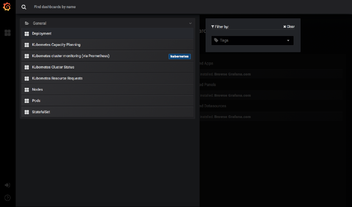352x207 pixels.
Task: Collapse the General folder section
Action: (x=190, y=23)
